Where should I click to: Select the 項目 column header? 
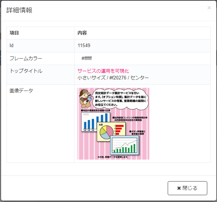coord(14,33)
